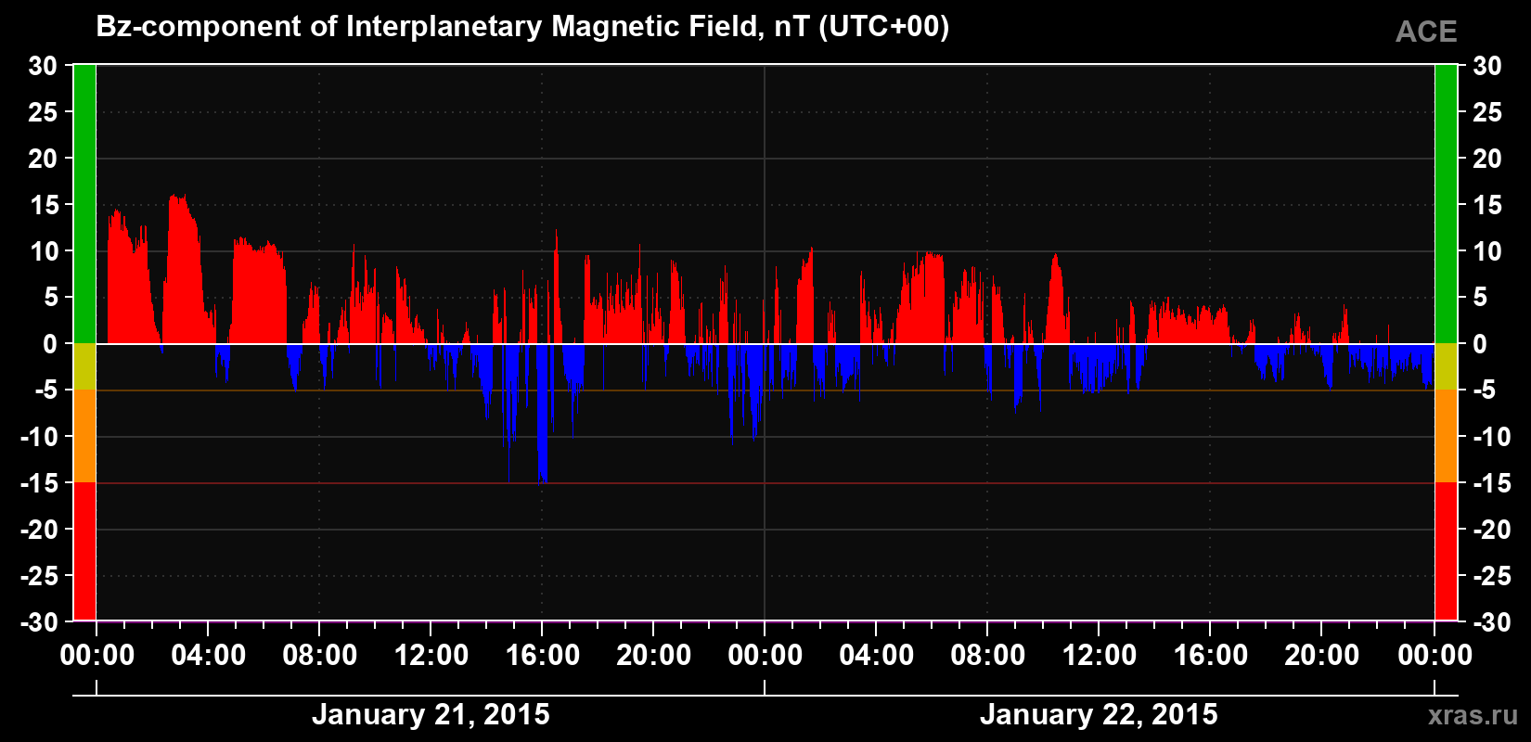Select the "20:00" time label for January 22
Viewport: 1531px width, 742px height.
[1321, 656]
